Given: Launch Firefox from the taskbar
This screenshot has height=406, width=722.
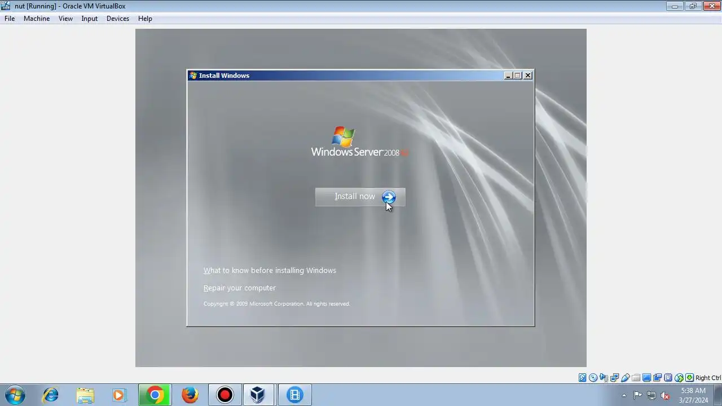Looking at the screenshot, I should pos(190,395).
